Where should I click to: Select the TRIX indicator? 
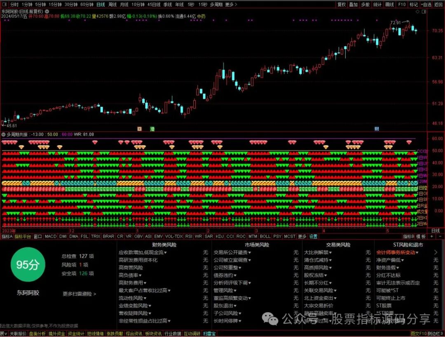pos(95,236)
